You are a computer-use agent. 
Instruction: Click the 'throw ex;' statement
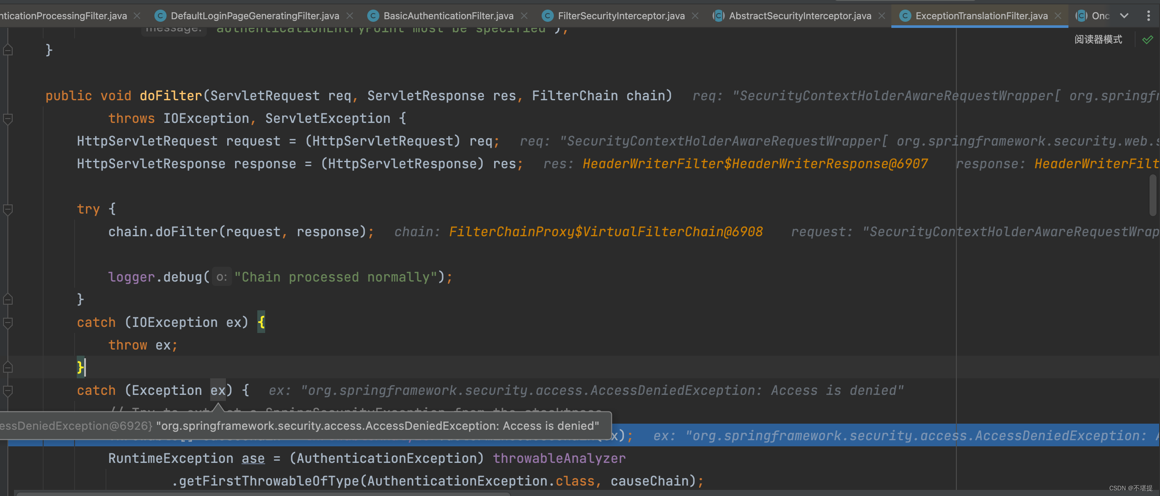[x=143, y=345]
